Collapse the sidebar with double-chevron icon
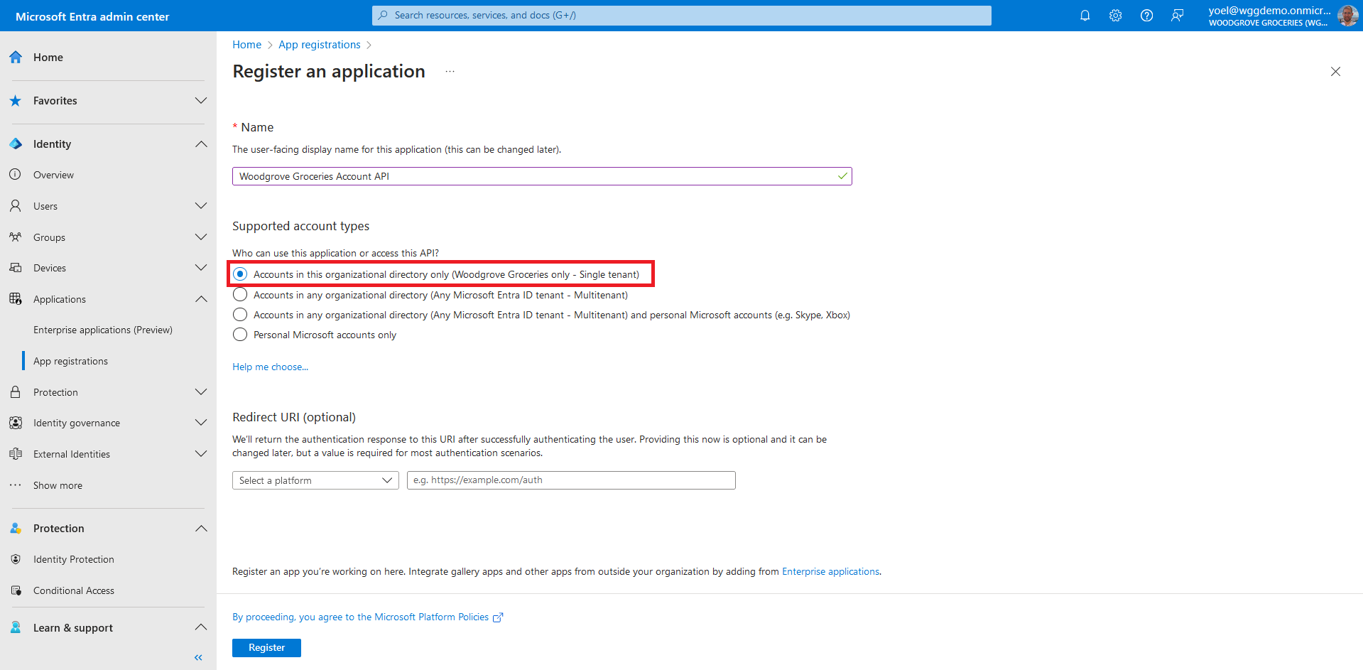1363x670 pixels. [198, 657]
